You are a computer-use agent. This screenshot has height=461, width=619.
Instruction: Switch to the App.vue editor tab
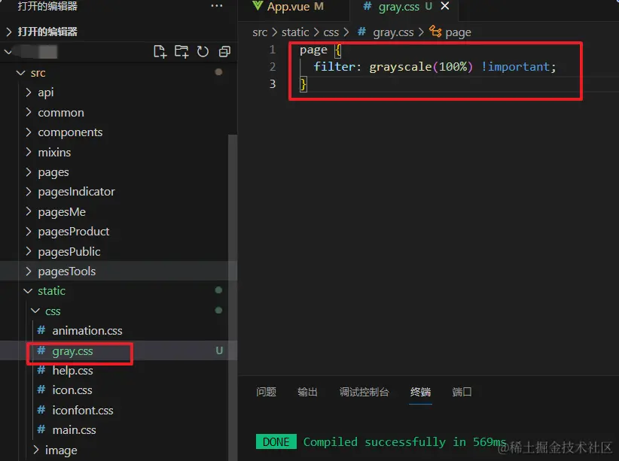click(294, 7)
